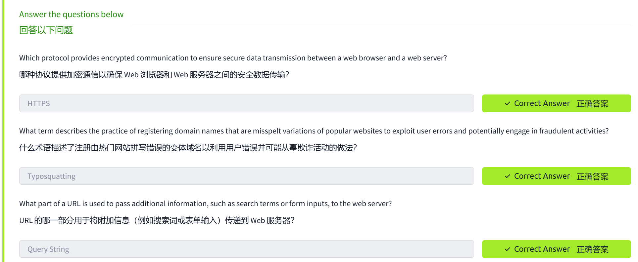
Task: Click the English question about misspelt domain names
Action: (x=314, y=131)
